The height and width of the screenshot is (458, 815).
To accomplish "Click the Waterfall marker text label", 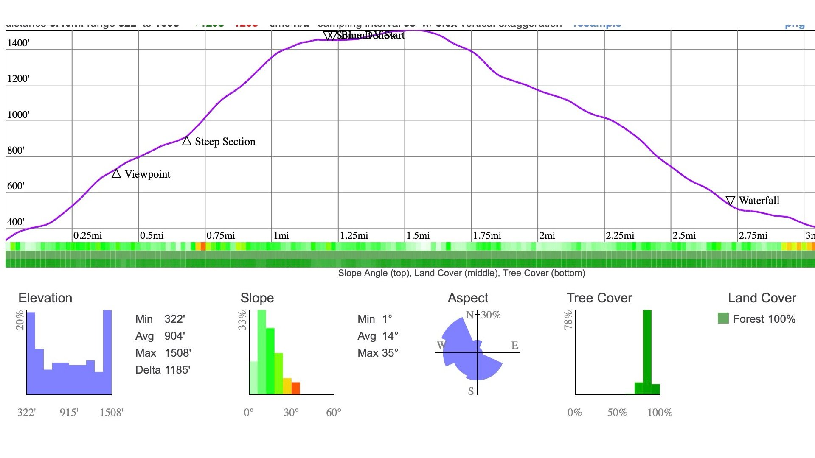I will coord(759,201).
